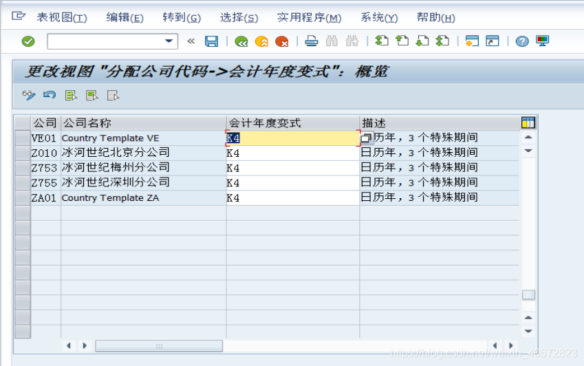584x366 pixels.
Task: Click fiscal year variant field of Z753
Action: (293, 168)
